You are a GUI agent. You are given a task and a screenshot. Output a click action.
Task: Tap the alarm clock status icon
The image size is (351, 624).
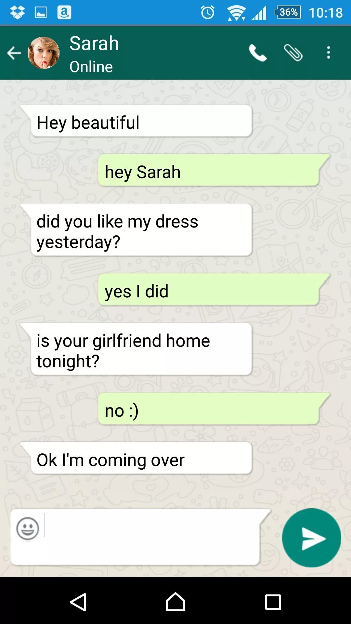pyautogui.click(x=208, y=13)
